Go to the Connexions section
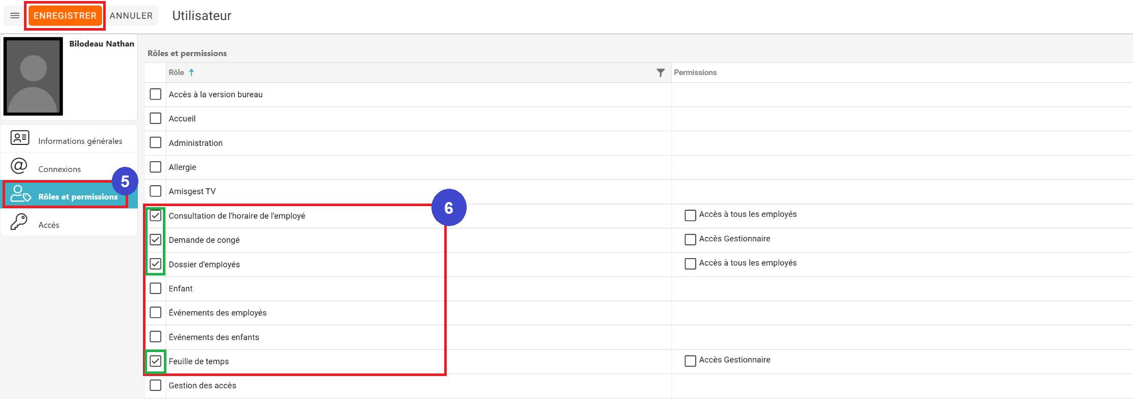Viewport: 1133px width, 399px height. [x=59, y=169]
